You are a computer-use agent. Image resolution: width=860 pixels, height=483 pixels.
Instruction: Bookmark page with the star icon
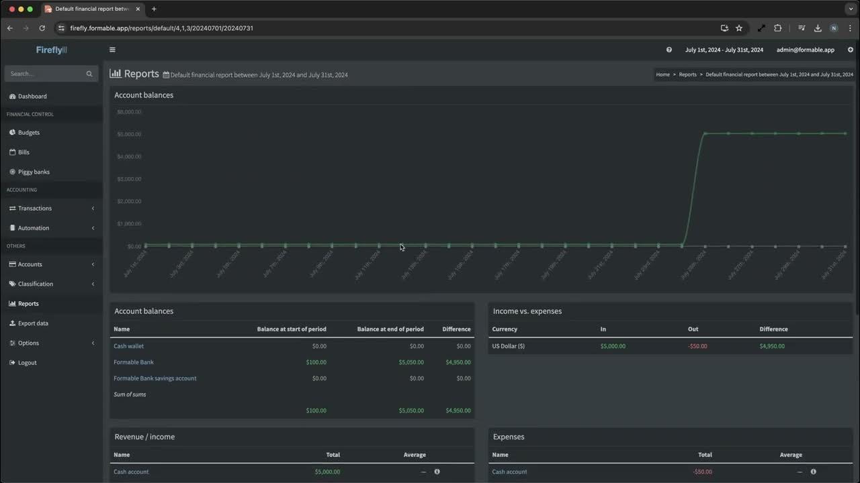(739, 28)
